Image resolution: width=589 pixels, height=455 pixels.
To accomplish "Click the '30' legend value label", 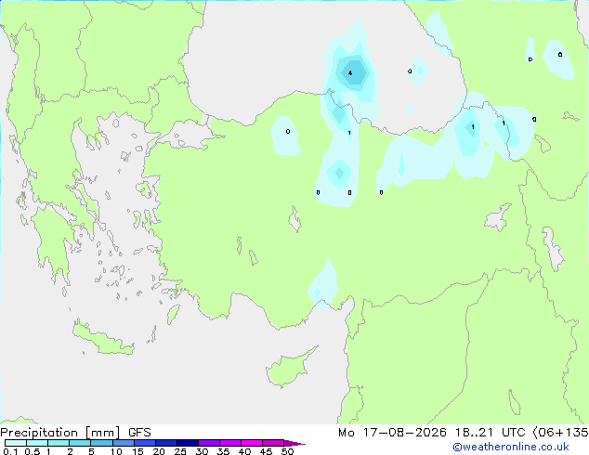I will click(202, 451).
